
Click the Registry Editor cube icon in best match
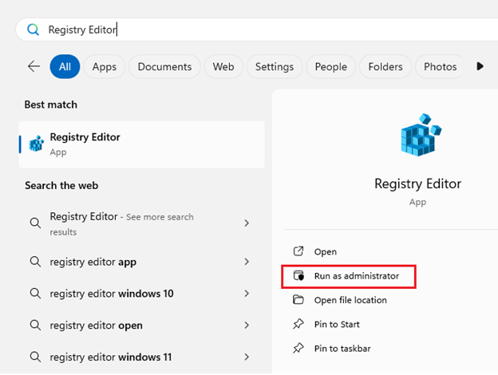pyautogui.click(x=36, y=144)
